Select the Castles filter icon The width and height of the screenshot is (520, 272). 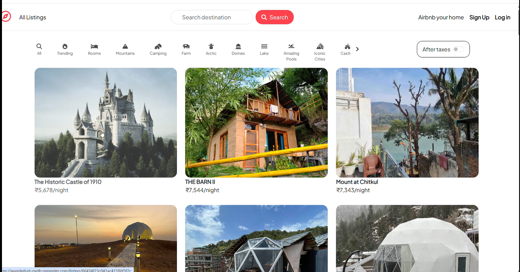coord(348,46)
